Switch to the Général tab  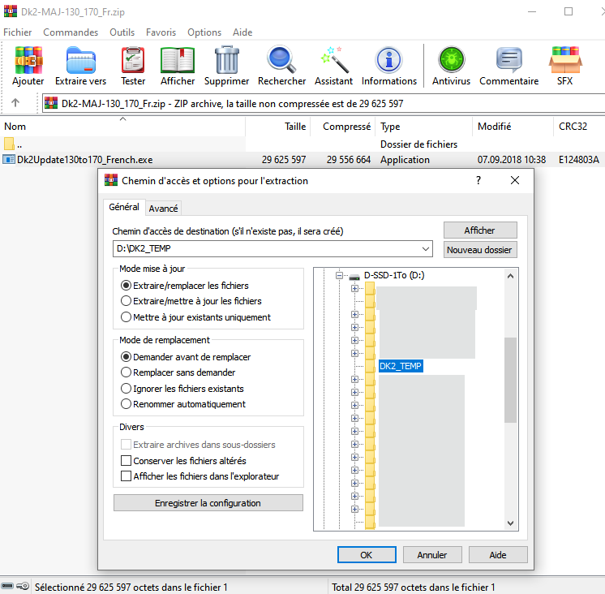coord(124,207)
